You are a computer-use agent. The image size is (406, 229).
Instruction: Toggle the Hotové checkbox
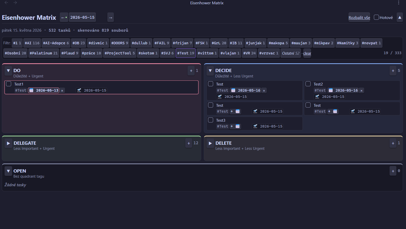[x=376, y=17]
